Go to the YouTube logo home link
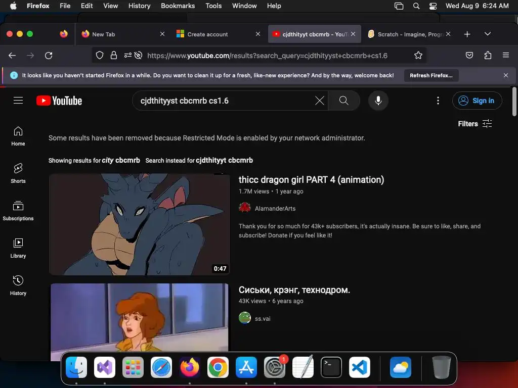 [x=59, y=101]
